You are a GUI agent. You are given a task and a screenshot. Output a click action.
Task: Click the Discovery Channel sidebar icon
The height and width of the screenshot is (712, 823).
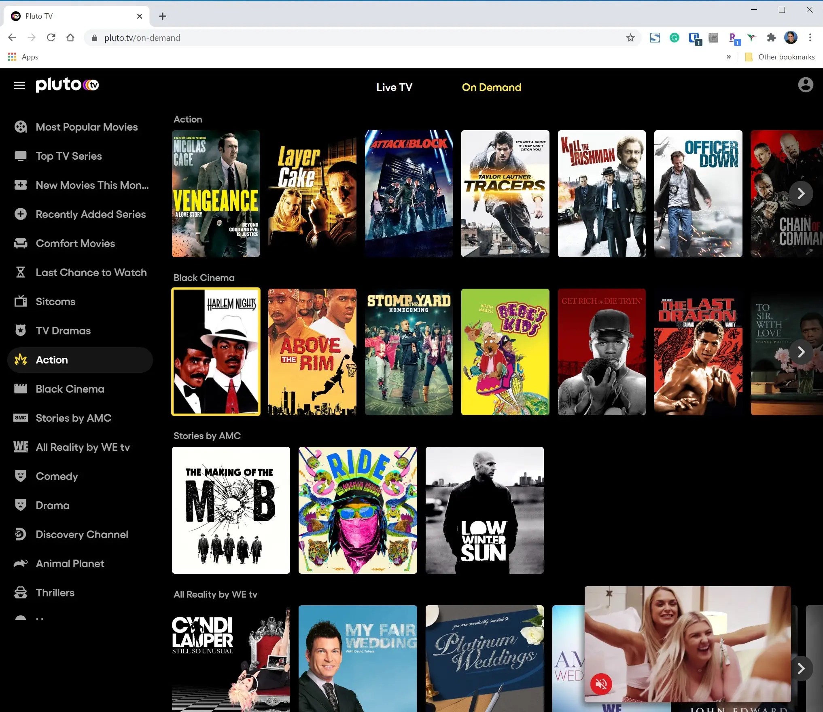coord(21,534)
